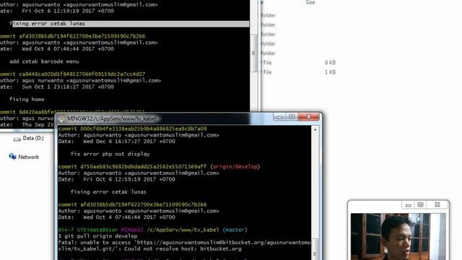Click the background terminal's scrollbar thumb
Screen dimensions: 462x260
tap(253, 53)
